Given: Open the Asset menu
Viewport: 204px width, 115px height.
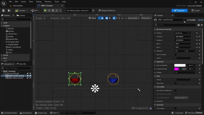Looking at the screenshot, I should coord(23,2).
